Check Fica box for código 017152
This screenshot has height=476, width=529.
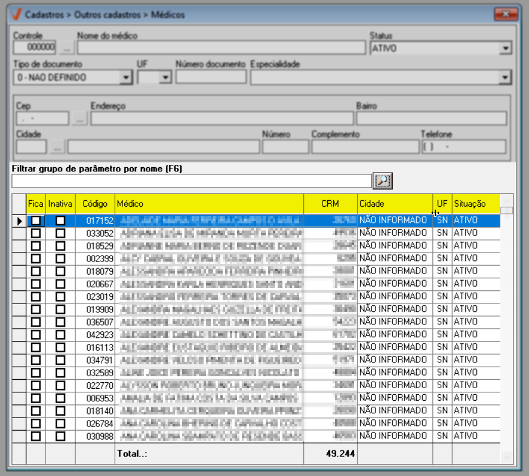coord(36,220)
